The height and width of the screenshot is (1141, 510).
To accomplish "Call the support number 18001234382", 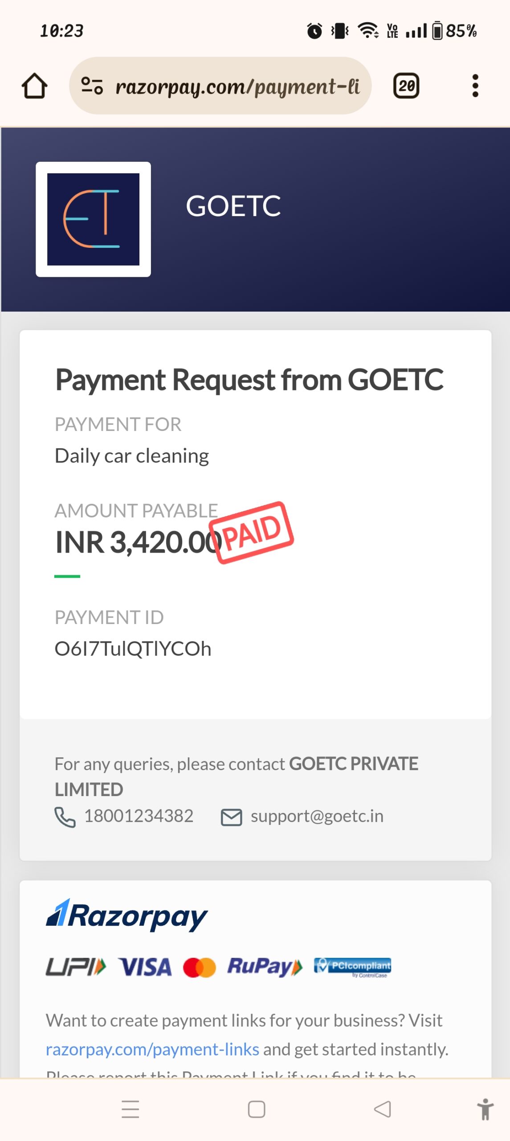I will (139, 816).
